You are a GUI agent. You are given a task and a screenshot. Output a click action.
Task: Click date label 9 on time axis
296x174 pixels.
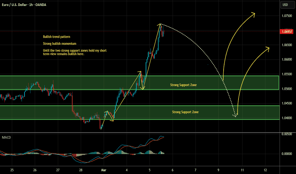tap(219, 170)
